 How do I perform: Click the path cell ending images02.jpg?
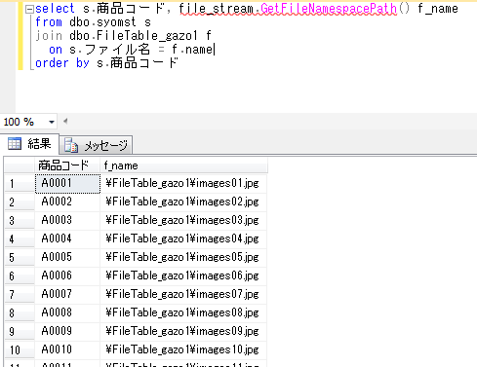tap(183, 202)
